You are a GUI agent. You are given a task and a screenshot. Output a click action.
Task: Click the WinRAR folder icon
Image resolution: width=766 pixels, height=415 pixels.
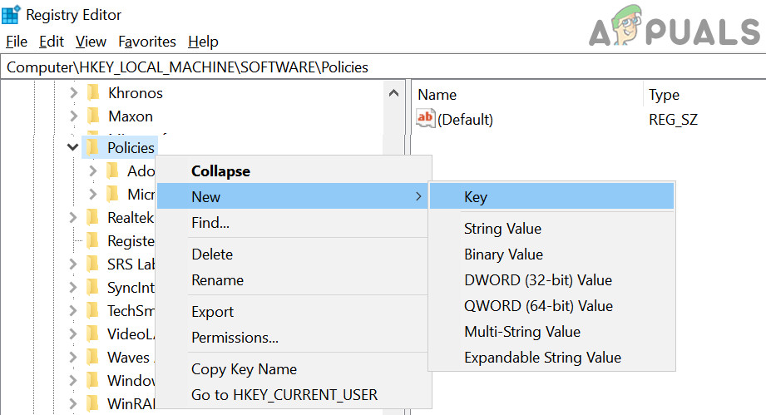(x=93, y=404)
